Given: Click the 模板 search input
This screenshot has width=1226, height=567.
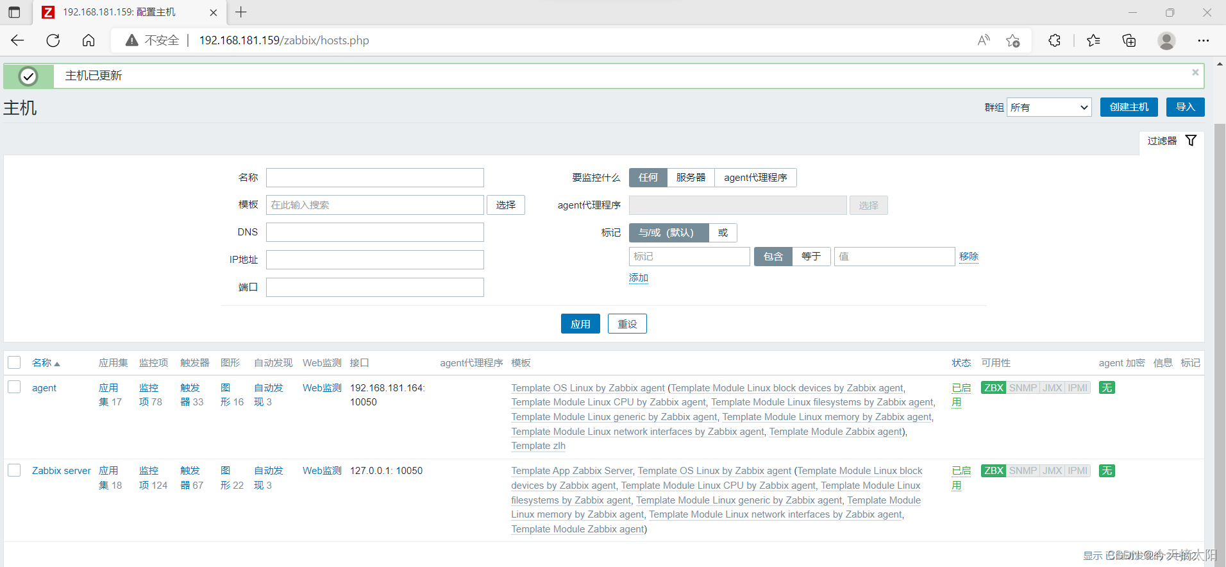Looking at the screenshot, I should [x=375, y=205].
